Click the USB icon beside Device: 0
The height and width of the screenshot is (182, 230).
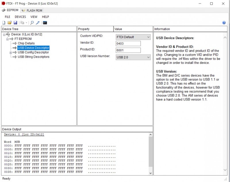8,34
